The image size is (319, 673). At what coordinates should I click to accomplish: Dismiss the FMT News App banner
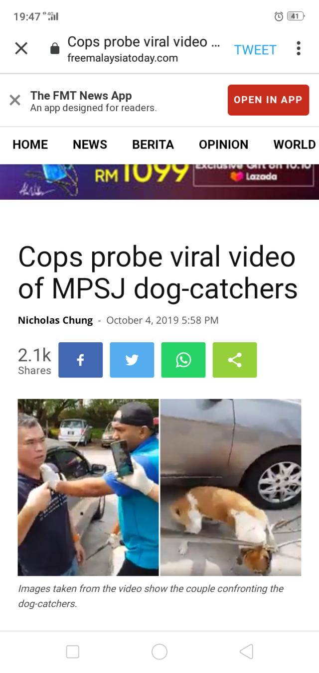coord(15,100)
